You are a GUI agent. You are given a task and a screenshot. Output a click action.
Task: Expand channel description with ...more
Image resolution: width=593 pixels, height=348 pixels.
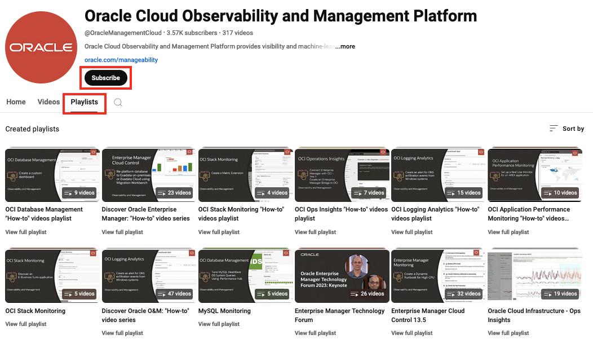pos(346,46)
